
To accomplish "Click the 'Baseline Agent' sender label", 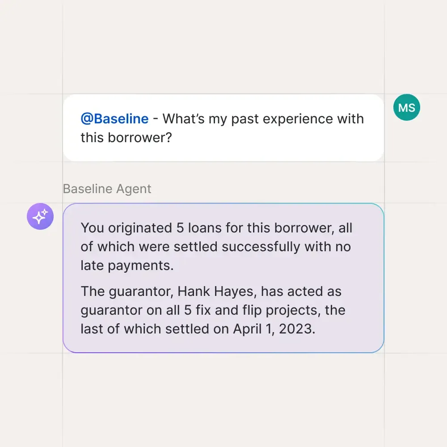I will 107,189.
